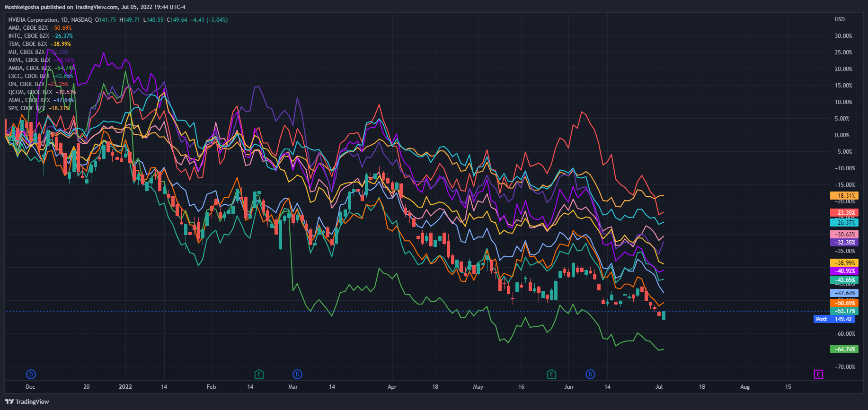Click the Jul label on time axis
The width and height of the screenshot is (868, 410).
click(659, 387)
